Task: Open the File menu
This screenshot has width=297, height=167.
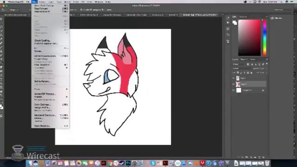Action: click(x=28, y=2)
